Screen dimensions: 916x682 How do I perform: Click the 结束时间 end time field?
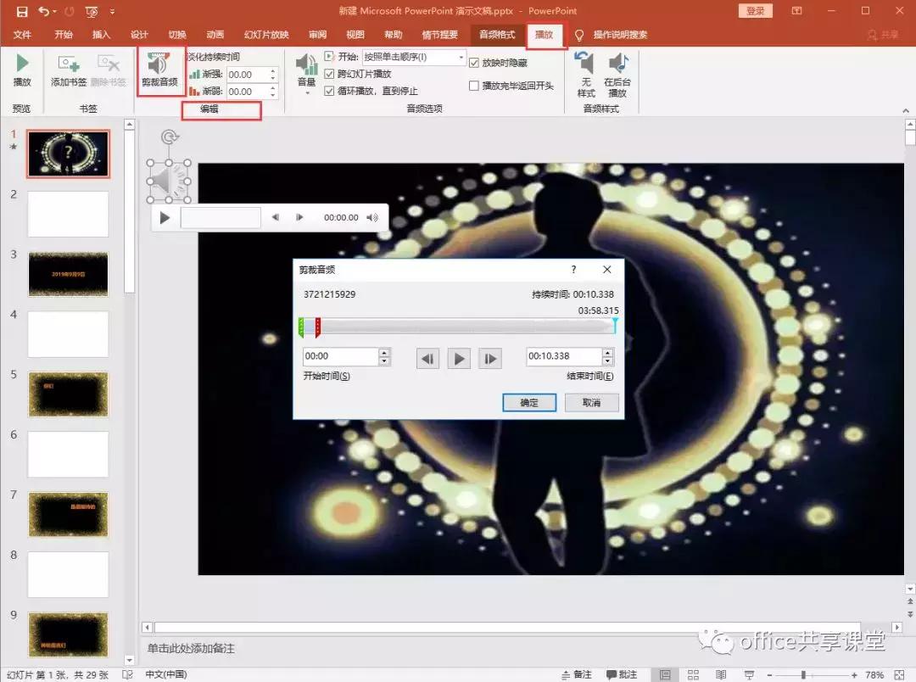564,356
